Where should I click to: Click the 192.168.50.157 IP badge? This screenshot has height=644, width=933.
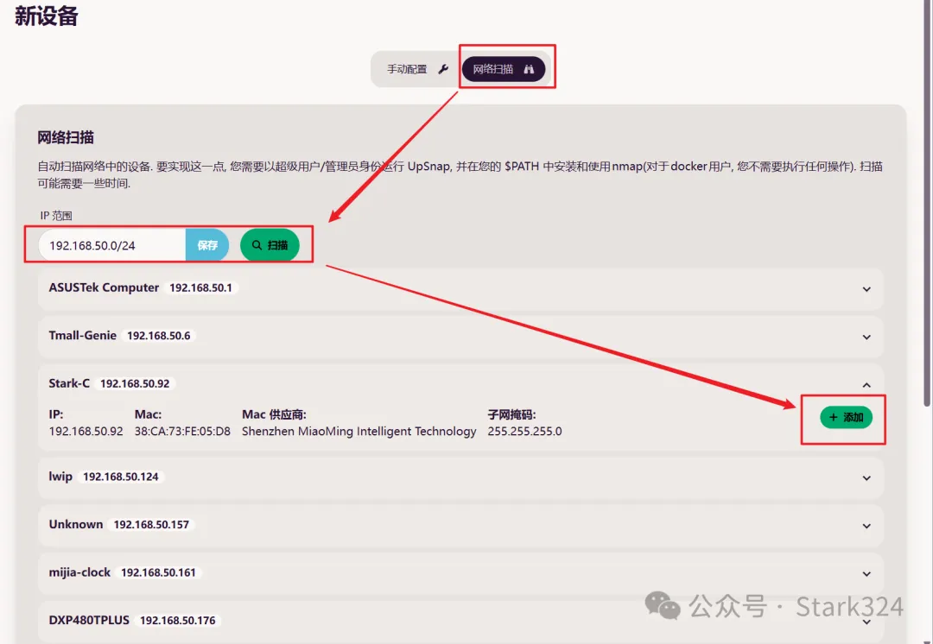(151, 525)
